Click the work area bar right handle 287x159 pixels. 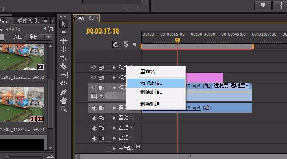[253, 46]
